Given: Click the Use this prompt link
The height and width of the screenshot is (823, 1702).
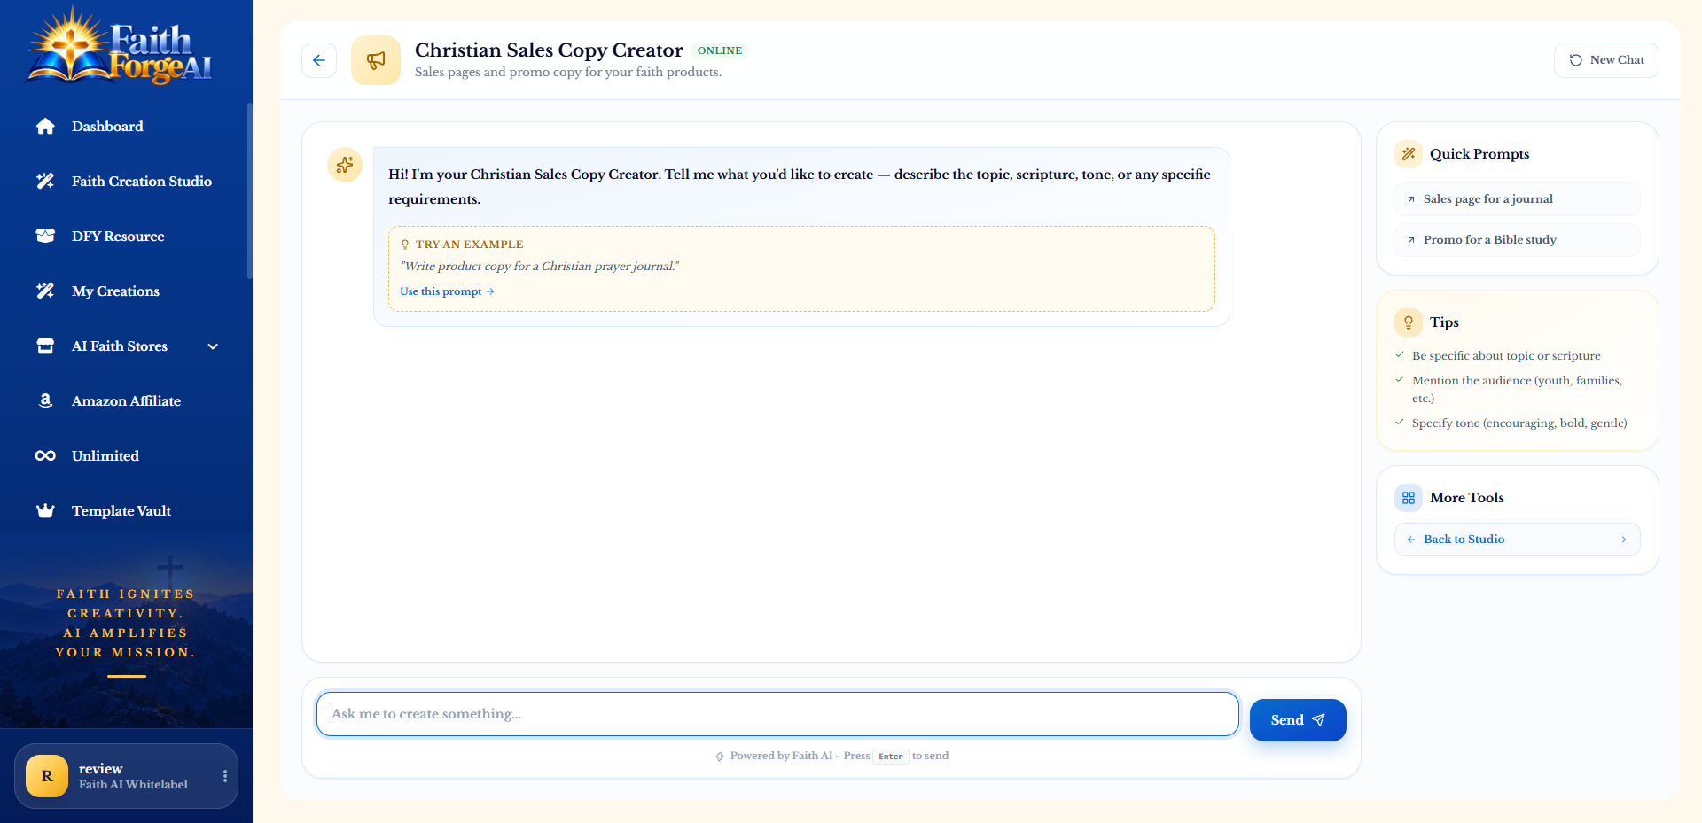Looking at the screenshot, I should pos(447,291).
